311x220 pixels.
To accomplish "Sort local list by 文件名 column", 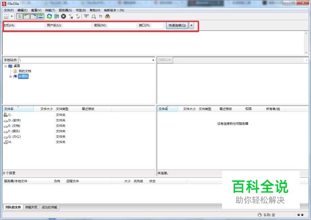I will tap(18, 109).
